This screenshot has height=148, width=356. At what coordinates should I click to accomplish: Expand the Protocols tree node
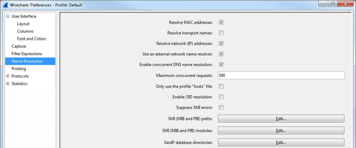[x=8, y=76]
